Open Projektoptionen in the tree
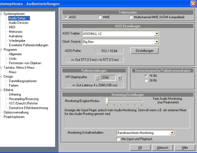Image resolution: width=197 pixels, height=153 pixels. (x=14, y=117)
